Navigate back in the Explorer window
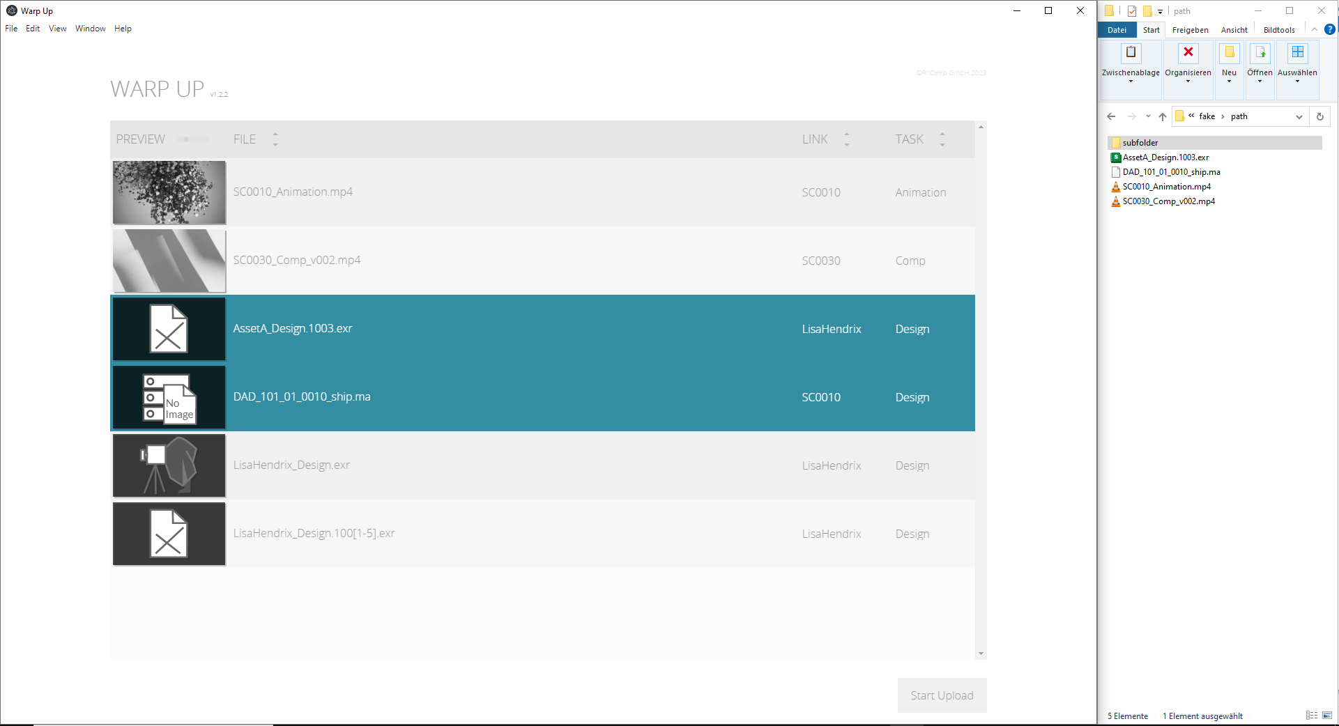1339x726 pixels. point(1111,117)
